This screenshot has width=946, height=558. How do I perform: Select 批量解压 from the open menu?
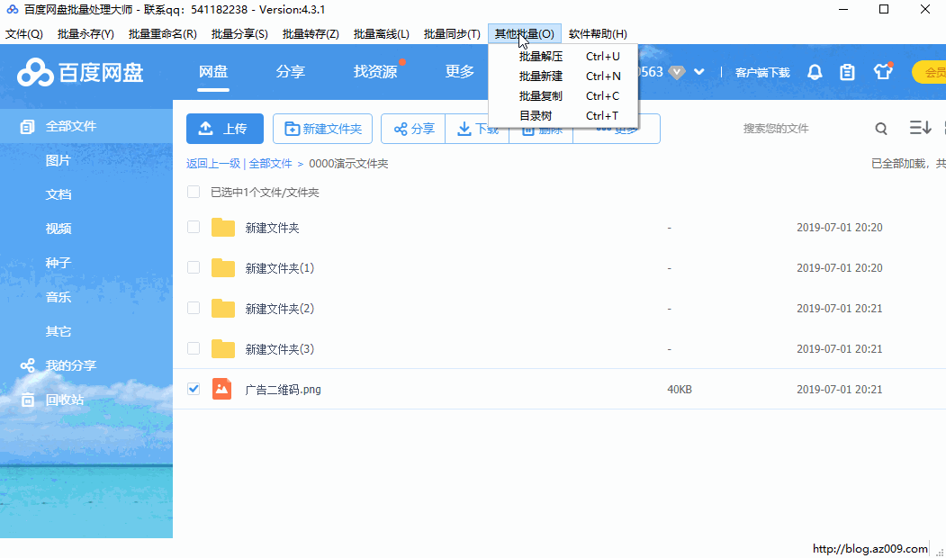(543, 56)
